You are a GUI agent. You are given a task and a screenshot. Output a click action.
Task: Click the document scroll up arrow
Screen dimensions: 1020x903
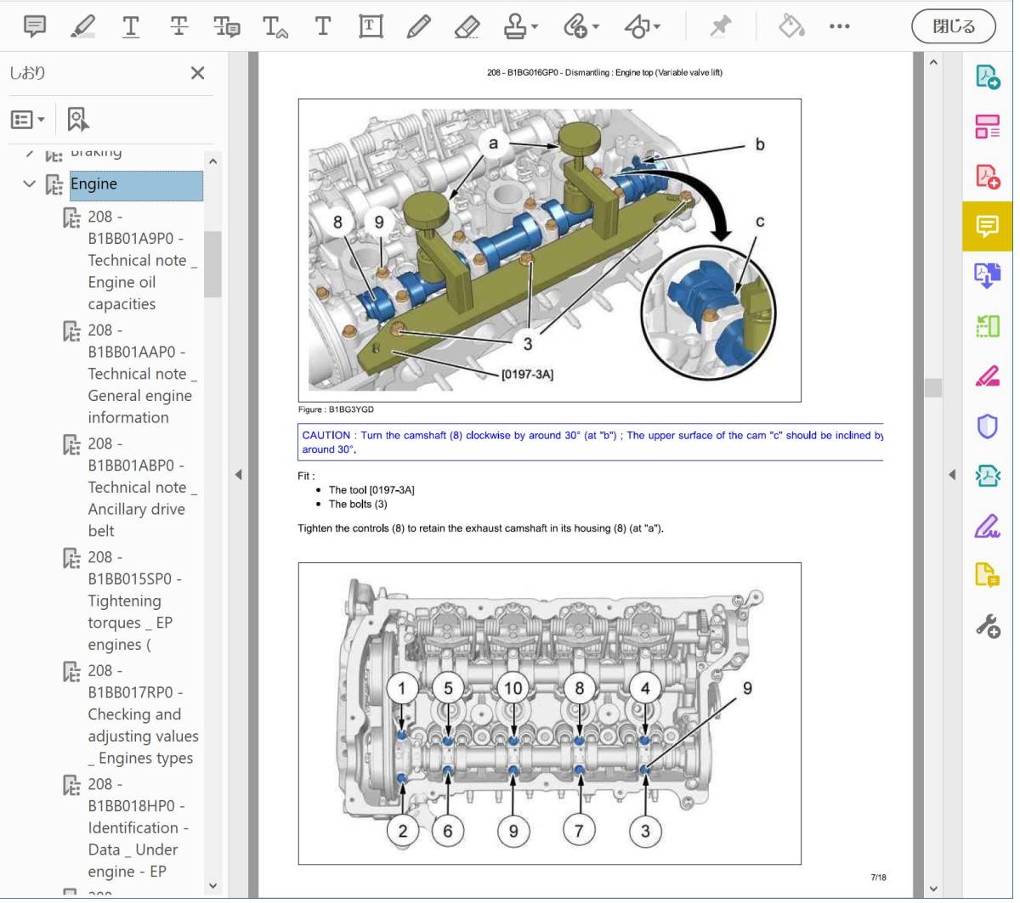[x=933, y=62]
